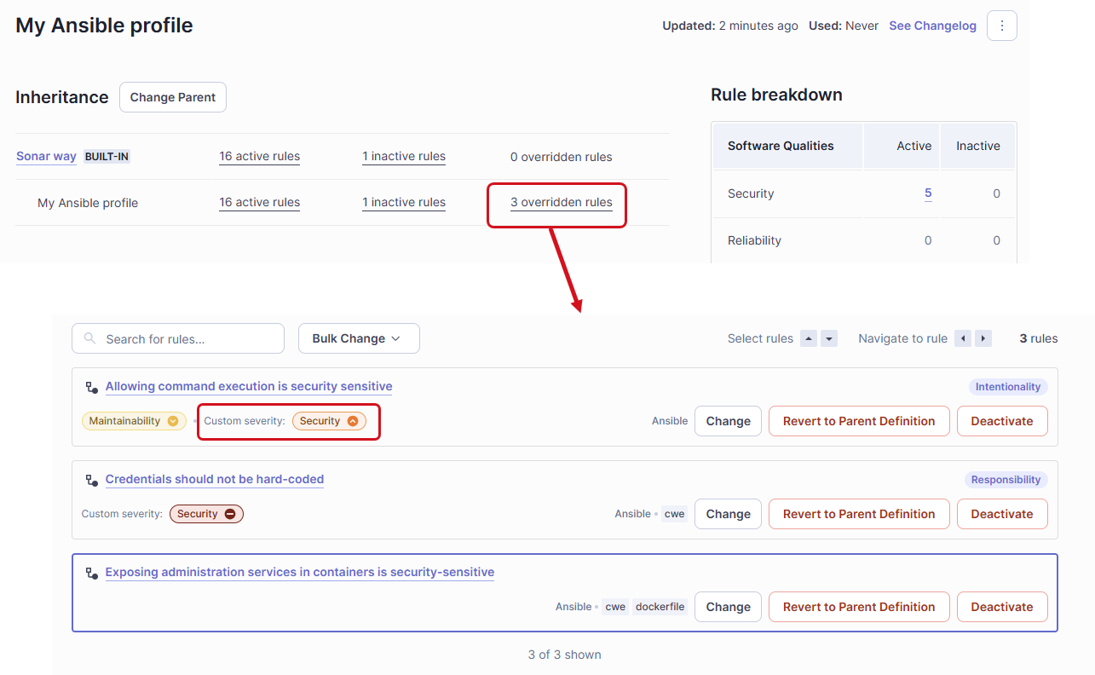1095x675 pixels.
Task: Click the 'dockerfile' tag on the last rule
Action: click(660, 606)
